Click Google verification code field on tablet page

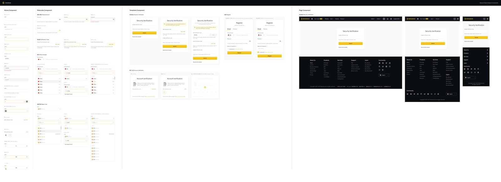tap(433, 37)
